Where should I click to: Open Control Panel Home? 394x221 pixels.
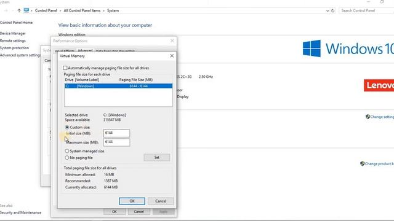(x=16, y=23)
